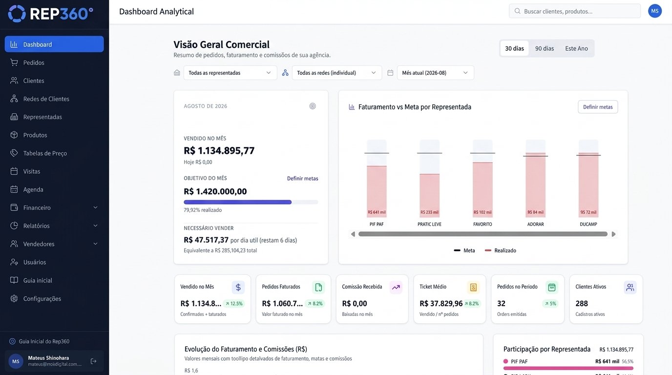Select the 90 dias period option

click(x=545, y=48)
